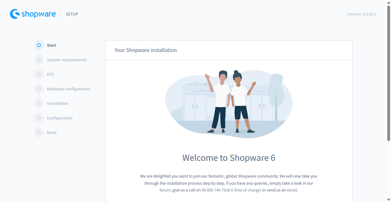Screen dimensions: 391x202
Task: Go to the Configuration step label
Action: [x=60, y=118]
